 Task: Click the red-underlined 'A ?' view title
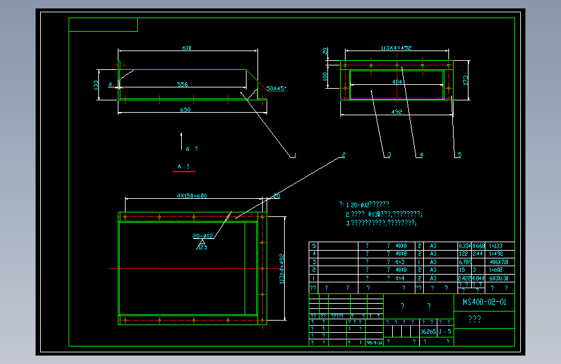coord(184,166)
